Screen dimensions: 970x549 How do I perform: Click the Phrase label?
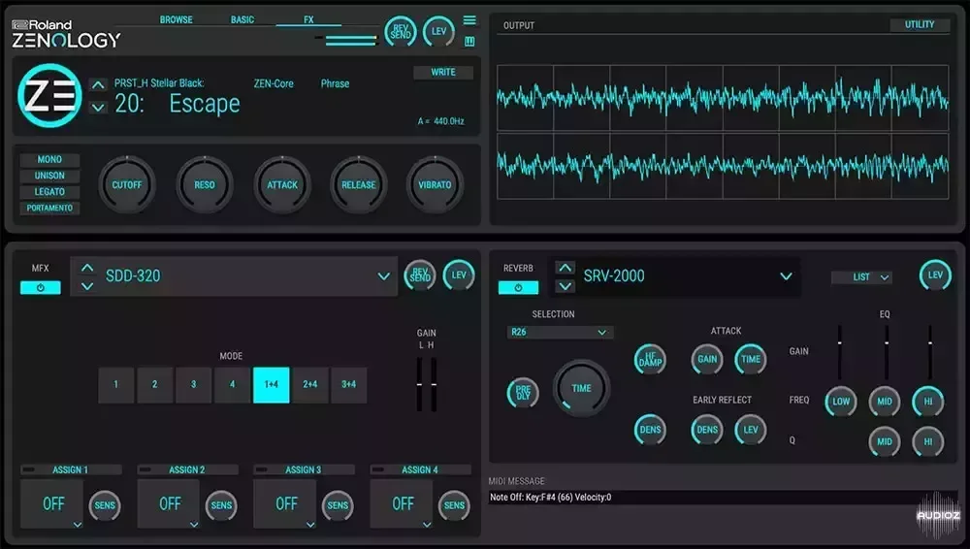pyautogui.click(x=335, y=83)
